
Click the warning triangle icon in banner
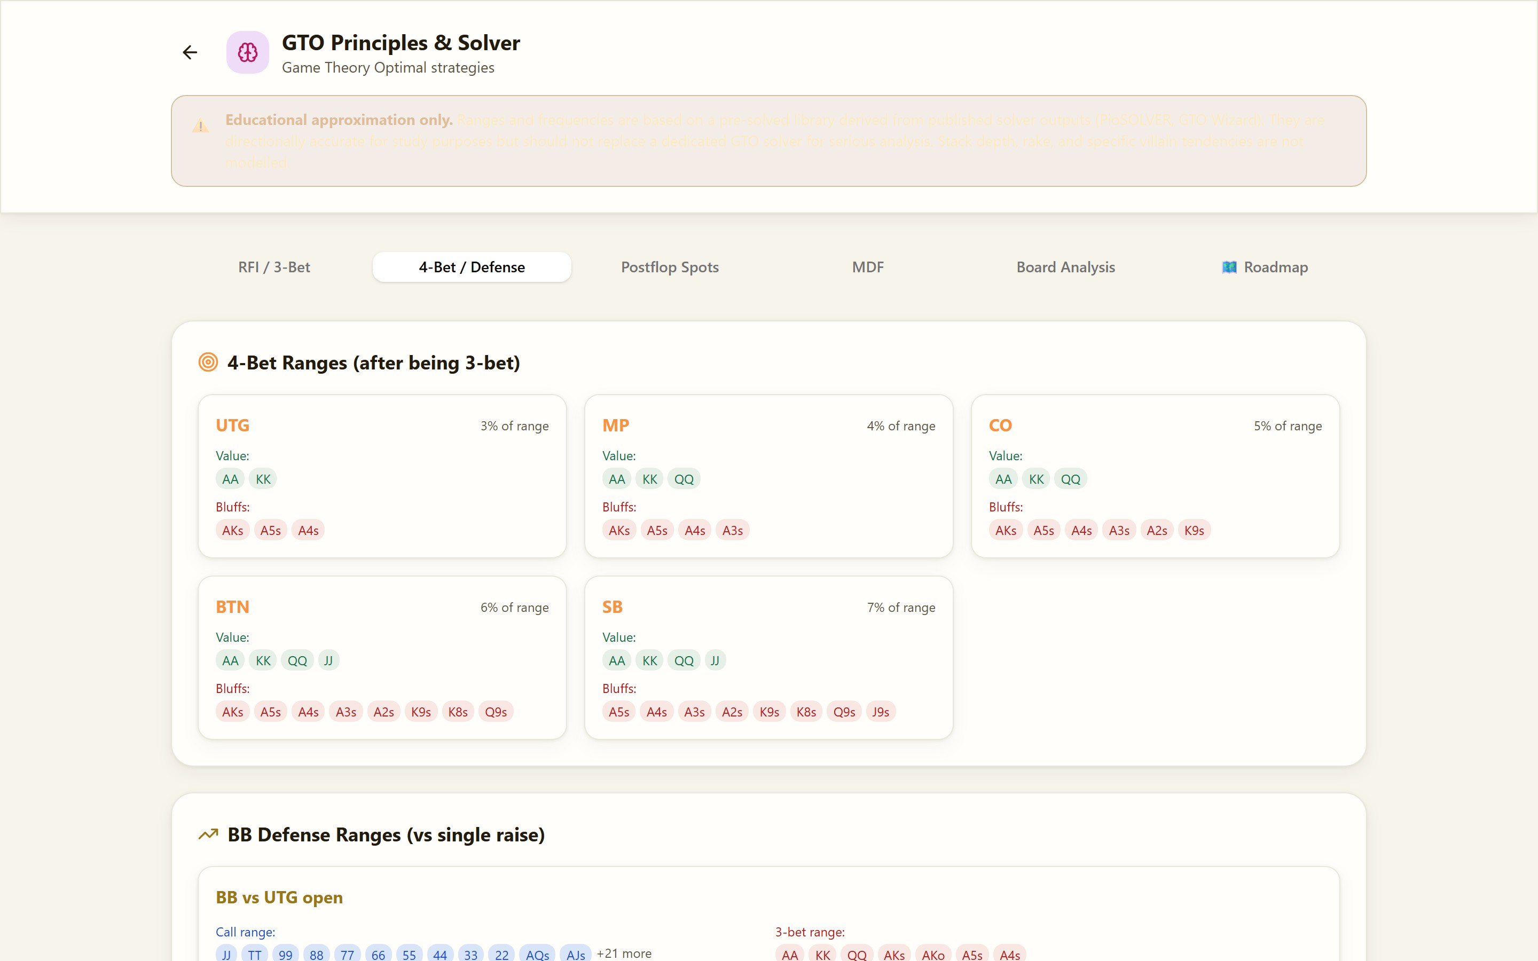[x=200, y=126]
